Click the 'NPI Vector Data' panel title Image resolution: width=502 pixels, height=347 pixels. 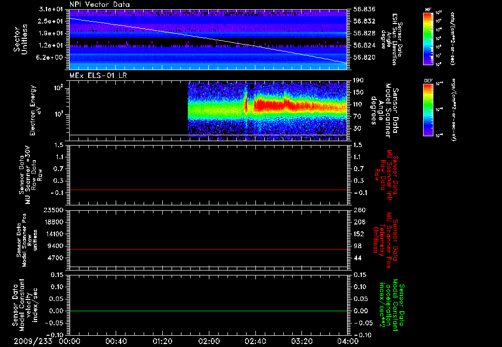100,4
